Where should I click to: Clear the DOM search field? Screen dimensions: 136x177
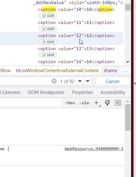tap(54, 81)
